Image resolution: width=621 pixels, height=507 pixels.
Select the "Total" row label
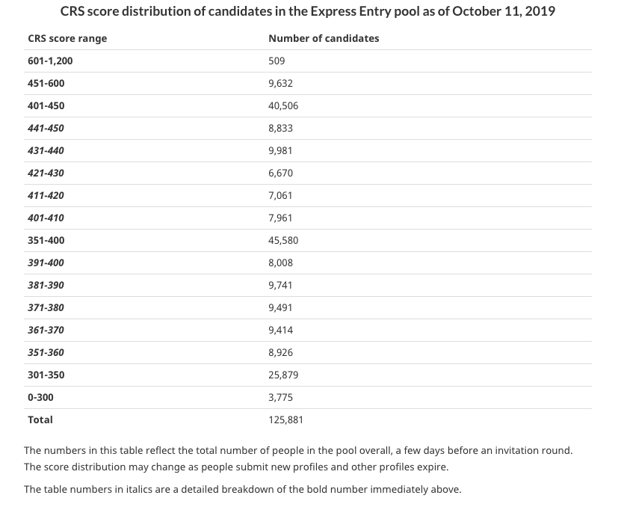[x=40, y=420]
